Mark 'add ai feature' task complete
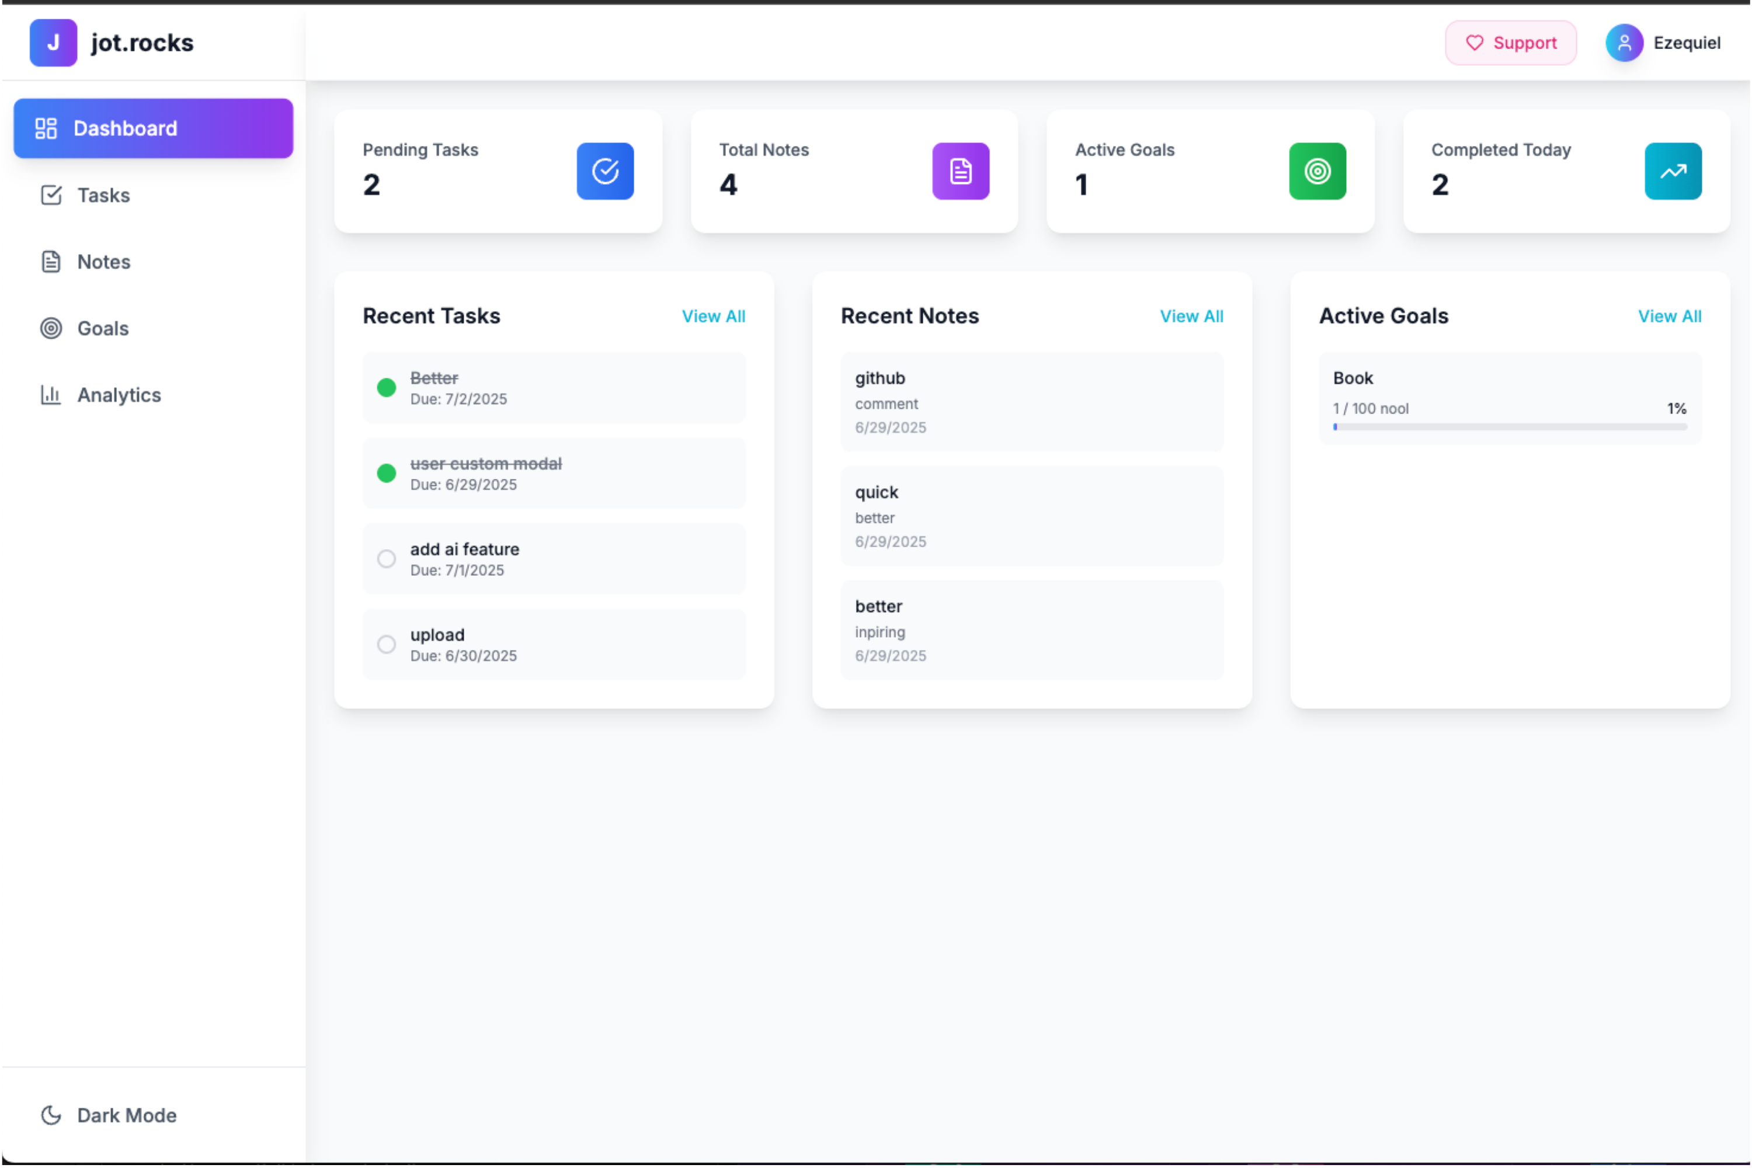 point(386,559)
